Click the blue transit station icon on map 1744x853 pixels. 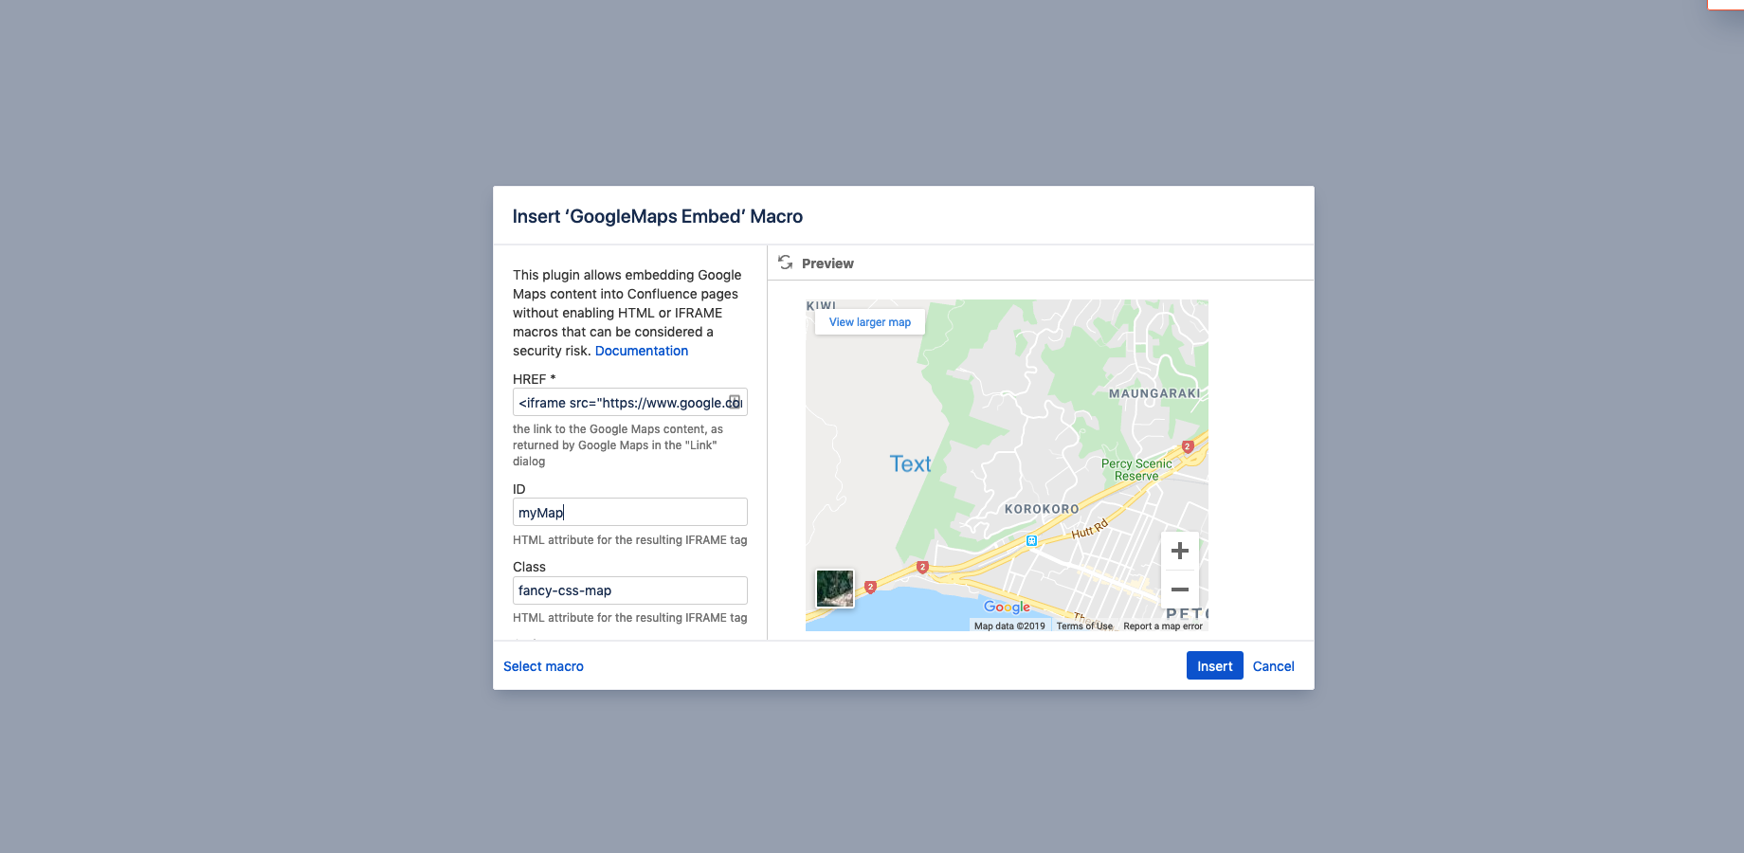(1031, 540)
